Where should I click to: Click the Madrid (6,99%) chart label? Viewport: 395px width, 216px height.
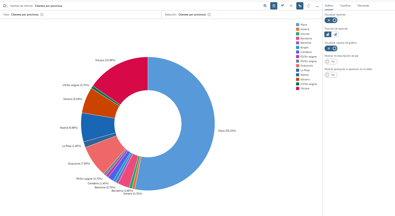pyautogui.click(x=69, y=128)
